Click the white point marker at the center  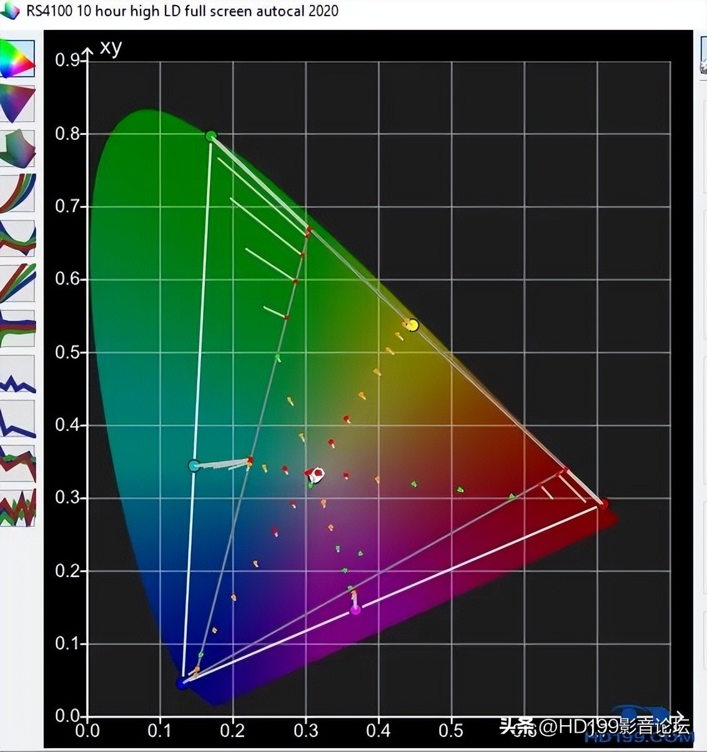point(317,475)
